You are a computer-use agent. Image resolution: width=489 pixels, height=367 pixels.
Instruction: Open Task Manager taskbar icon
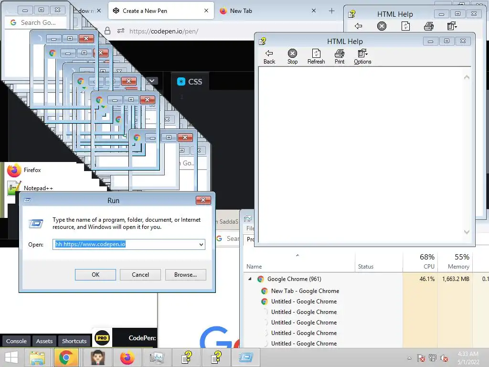click(157, 357)
